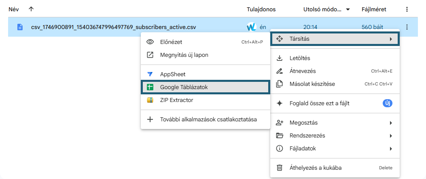Choose További alkalmazások csatlakoztatása
The width and height of the screenshot is (426, 179).
tap(205, 119)
